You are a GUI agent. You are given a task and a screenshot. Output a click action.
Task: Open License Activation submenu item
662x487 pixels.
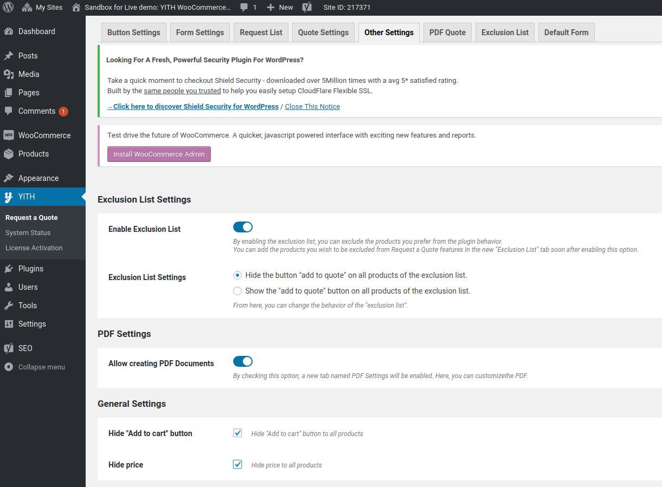pyautogui.click(x=34, y=248)
